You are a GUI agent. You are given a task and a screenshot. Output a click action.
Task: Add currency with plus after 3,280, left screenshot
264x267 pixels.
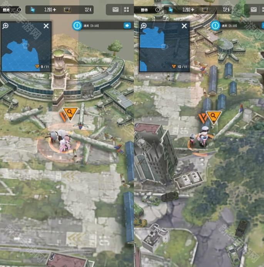[54, 10]
